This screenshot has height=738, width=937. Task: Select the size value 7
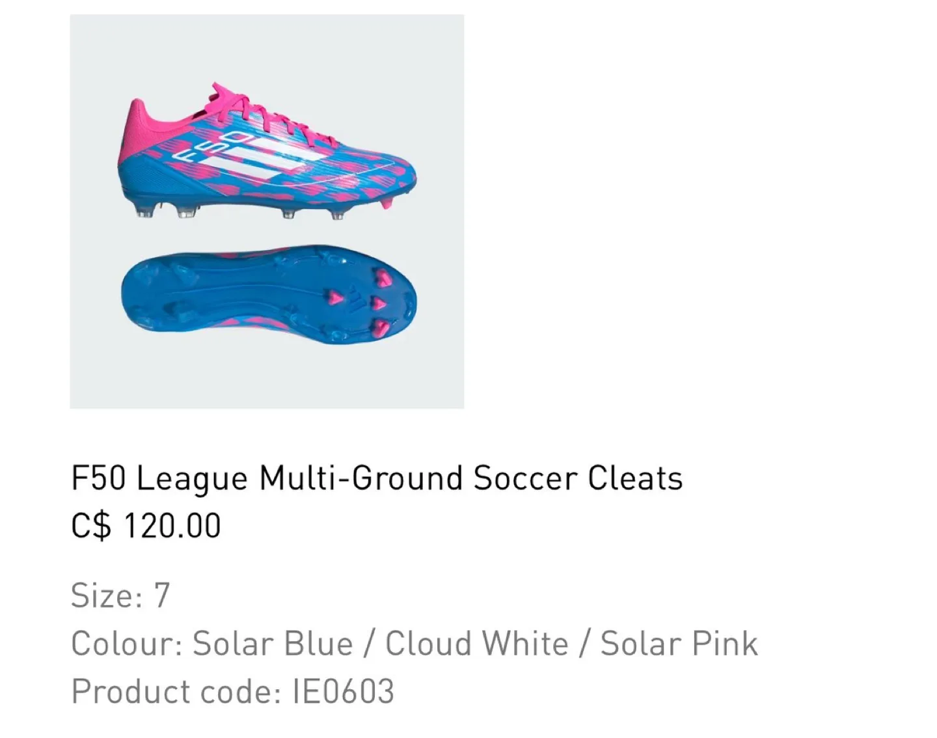(161, 595)
